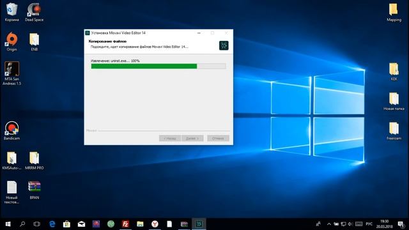Open the Action Center notifications icon

tap(401, 224)
